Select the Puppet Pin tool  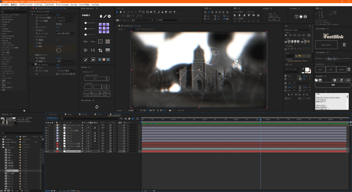(x=175, y=12)
